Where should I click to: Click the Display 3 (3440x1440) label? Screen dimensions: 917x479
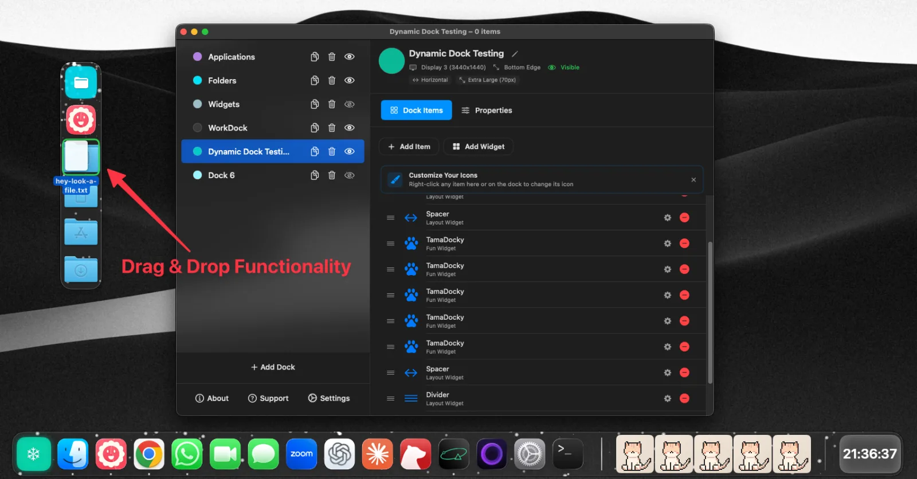point(453,68)
